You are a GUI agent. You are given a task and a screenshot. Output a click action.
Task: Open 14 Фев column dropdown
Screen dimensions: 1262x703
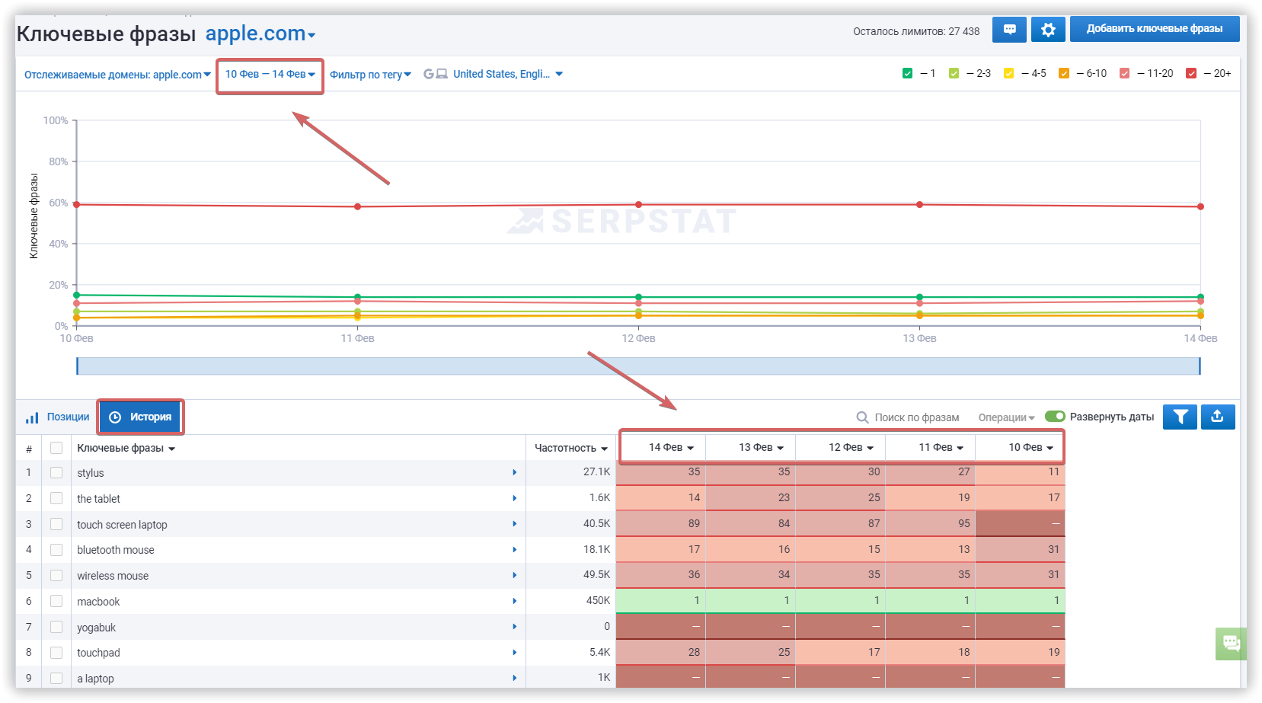tap(671, 447)
